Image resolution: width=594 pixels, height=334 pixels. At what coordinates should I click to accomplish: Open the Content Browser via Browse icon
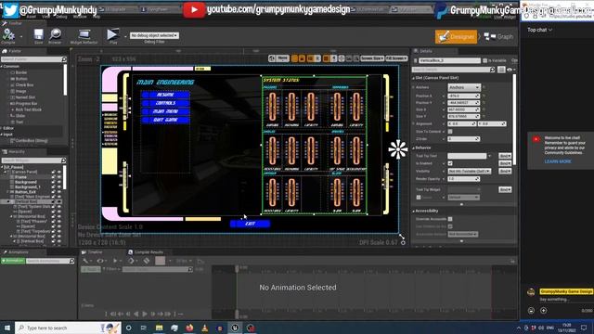coord(55,36)
